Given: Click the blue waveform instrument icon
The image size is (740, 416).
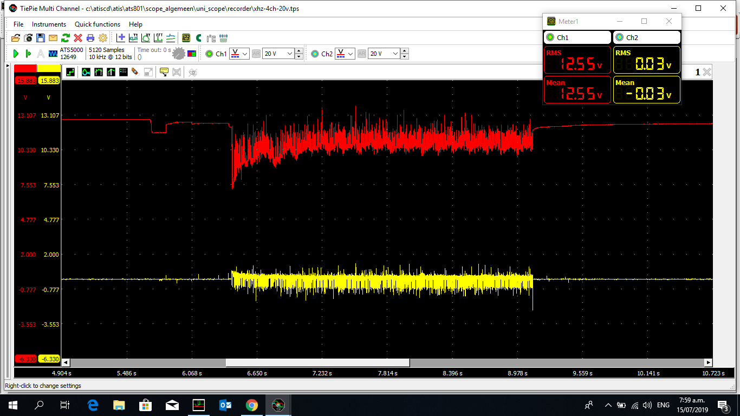Looking at the screenshot, I should [53, 54].
